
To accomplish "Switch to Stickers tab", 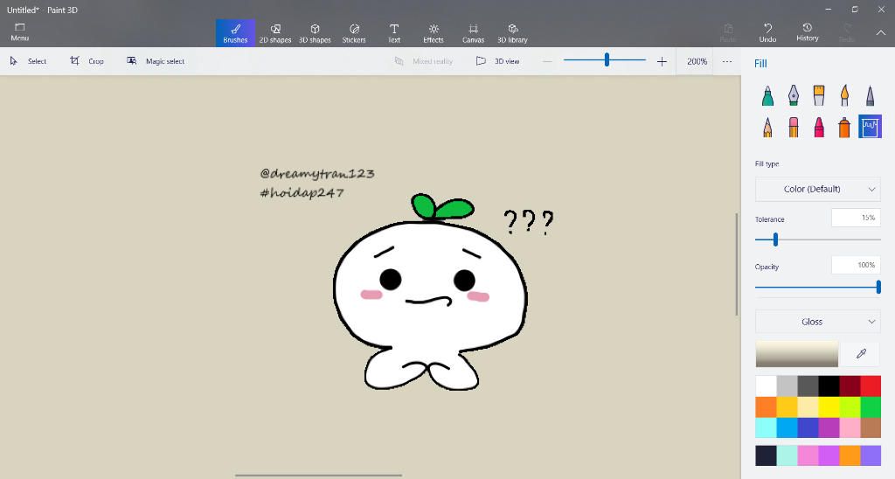I will [354, 33].
